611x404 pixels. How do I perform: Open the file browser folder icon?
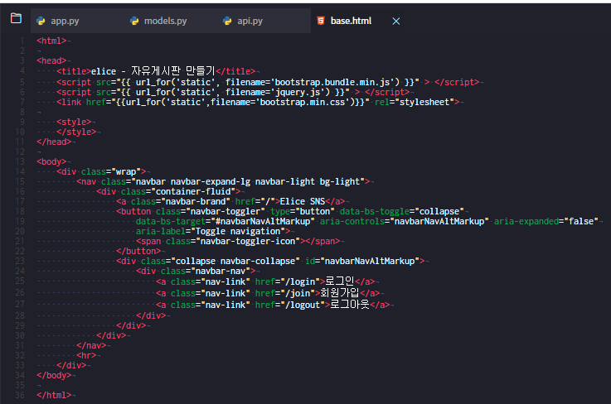(16, 18)
